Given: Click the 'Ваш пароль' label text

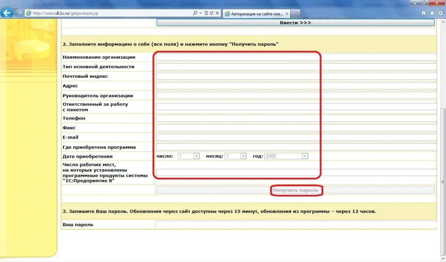Looking at the screenshot, I should point(78,225).
